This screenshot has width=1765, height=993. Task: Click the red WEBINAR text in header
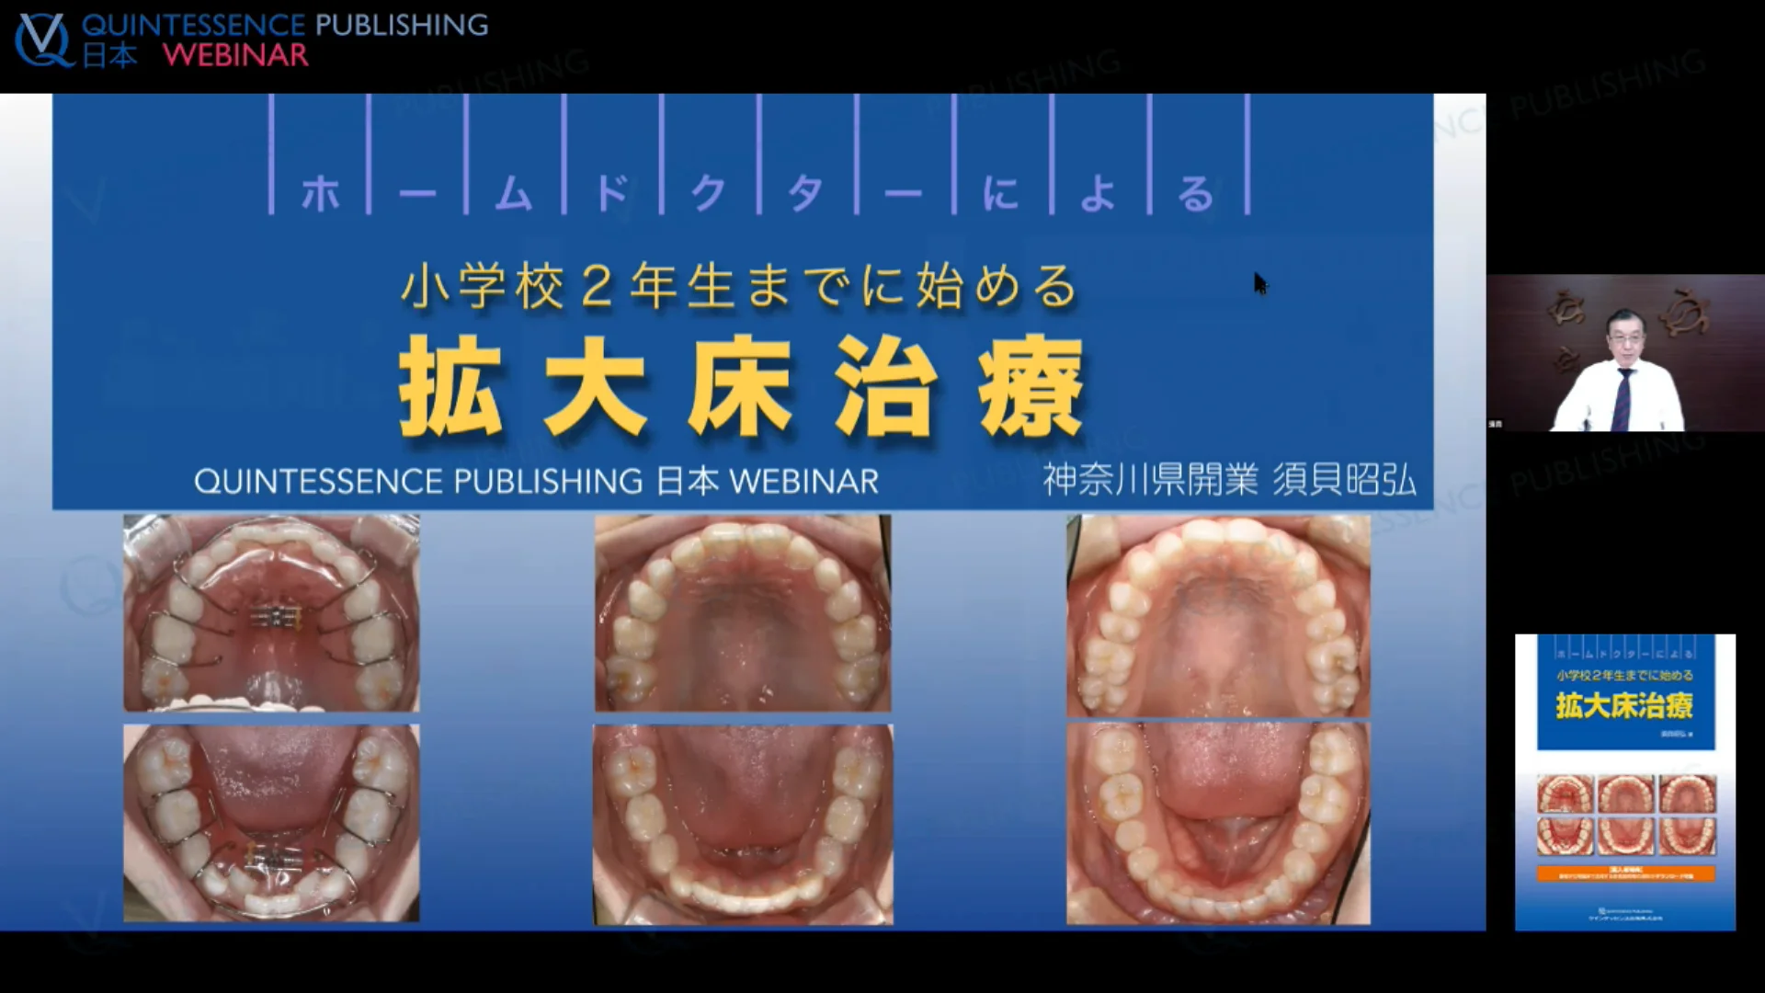coord(235,55)
